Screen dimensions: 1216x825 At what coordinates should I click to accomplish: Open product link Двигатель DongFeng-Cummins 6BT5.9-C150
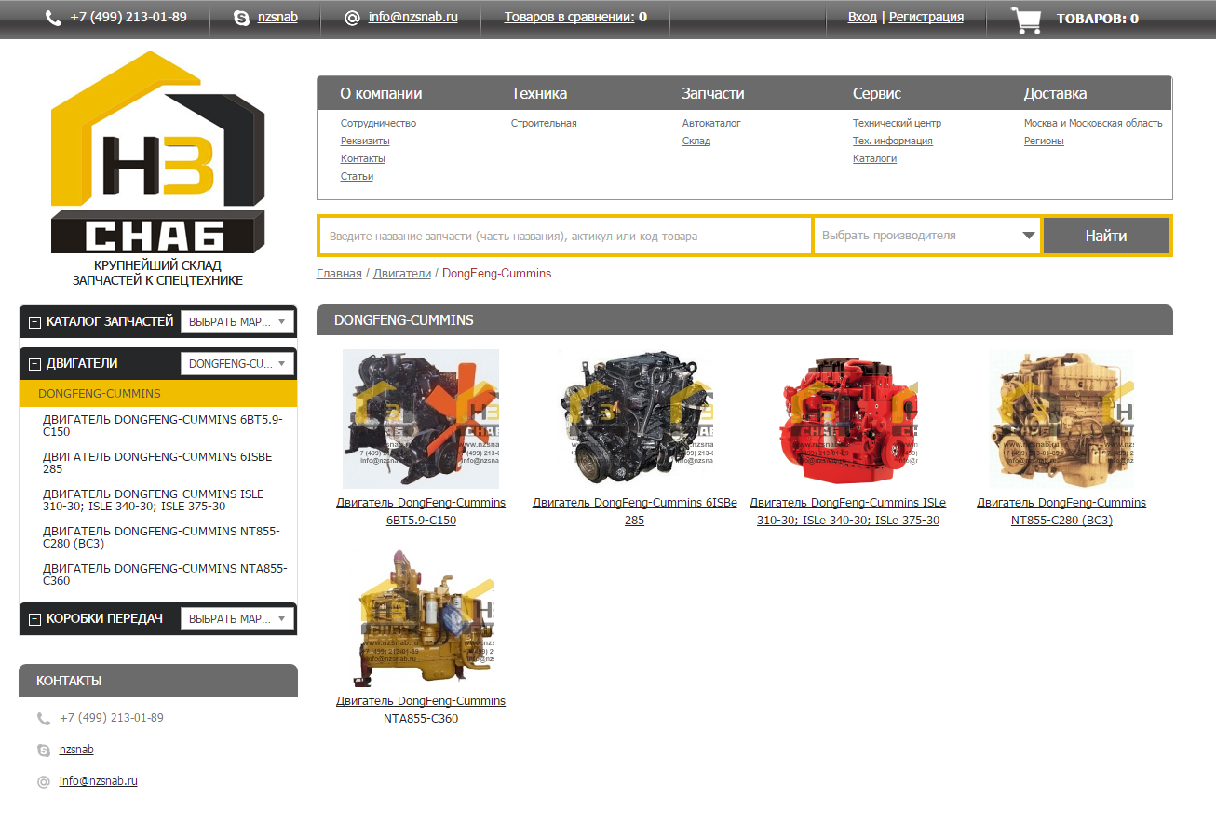coord(421,511)
